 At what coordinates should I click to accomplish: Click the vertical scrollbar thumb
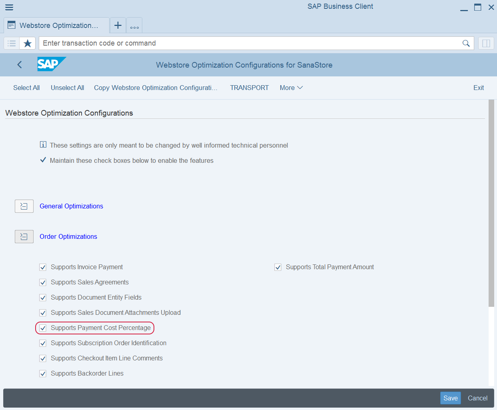pos(491,203)
